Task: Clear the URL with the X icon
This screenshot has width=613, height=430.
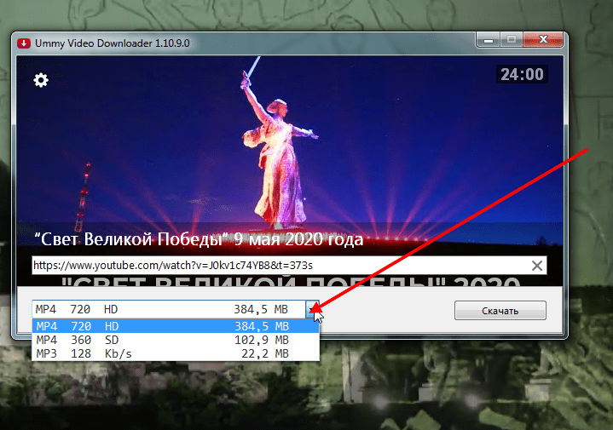Action: point(537,266)
